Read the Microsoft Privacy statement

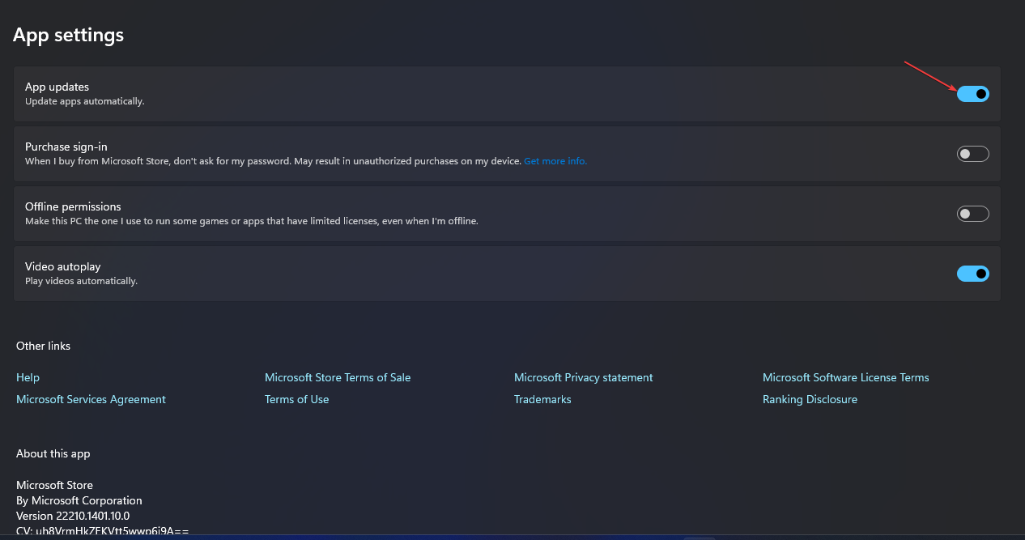click(583, 377)
